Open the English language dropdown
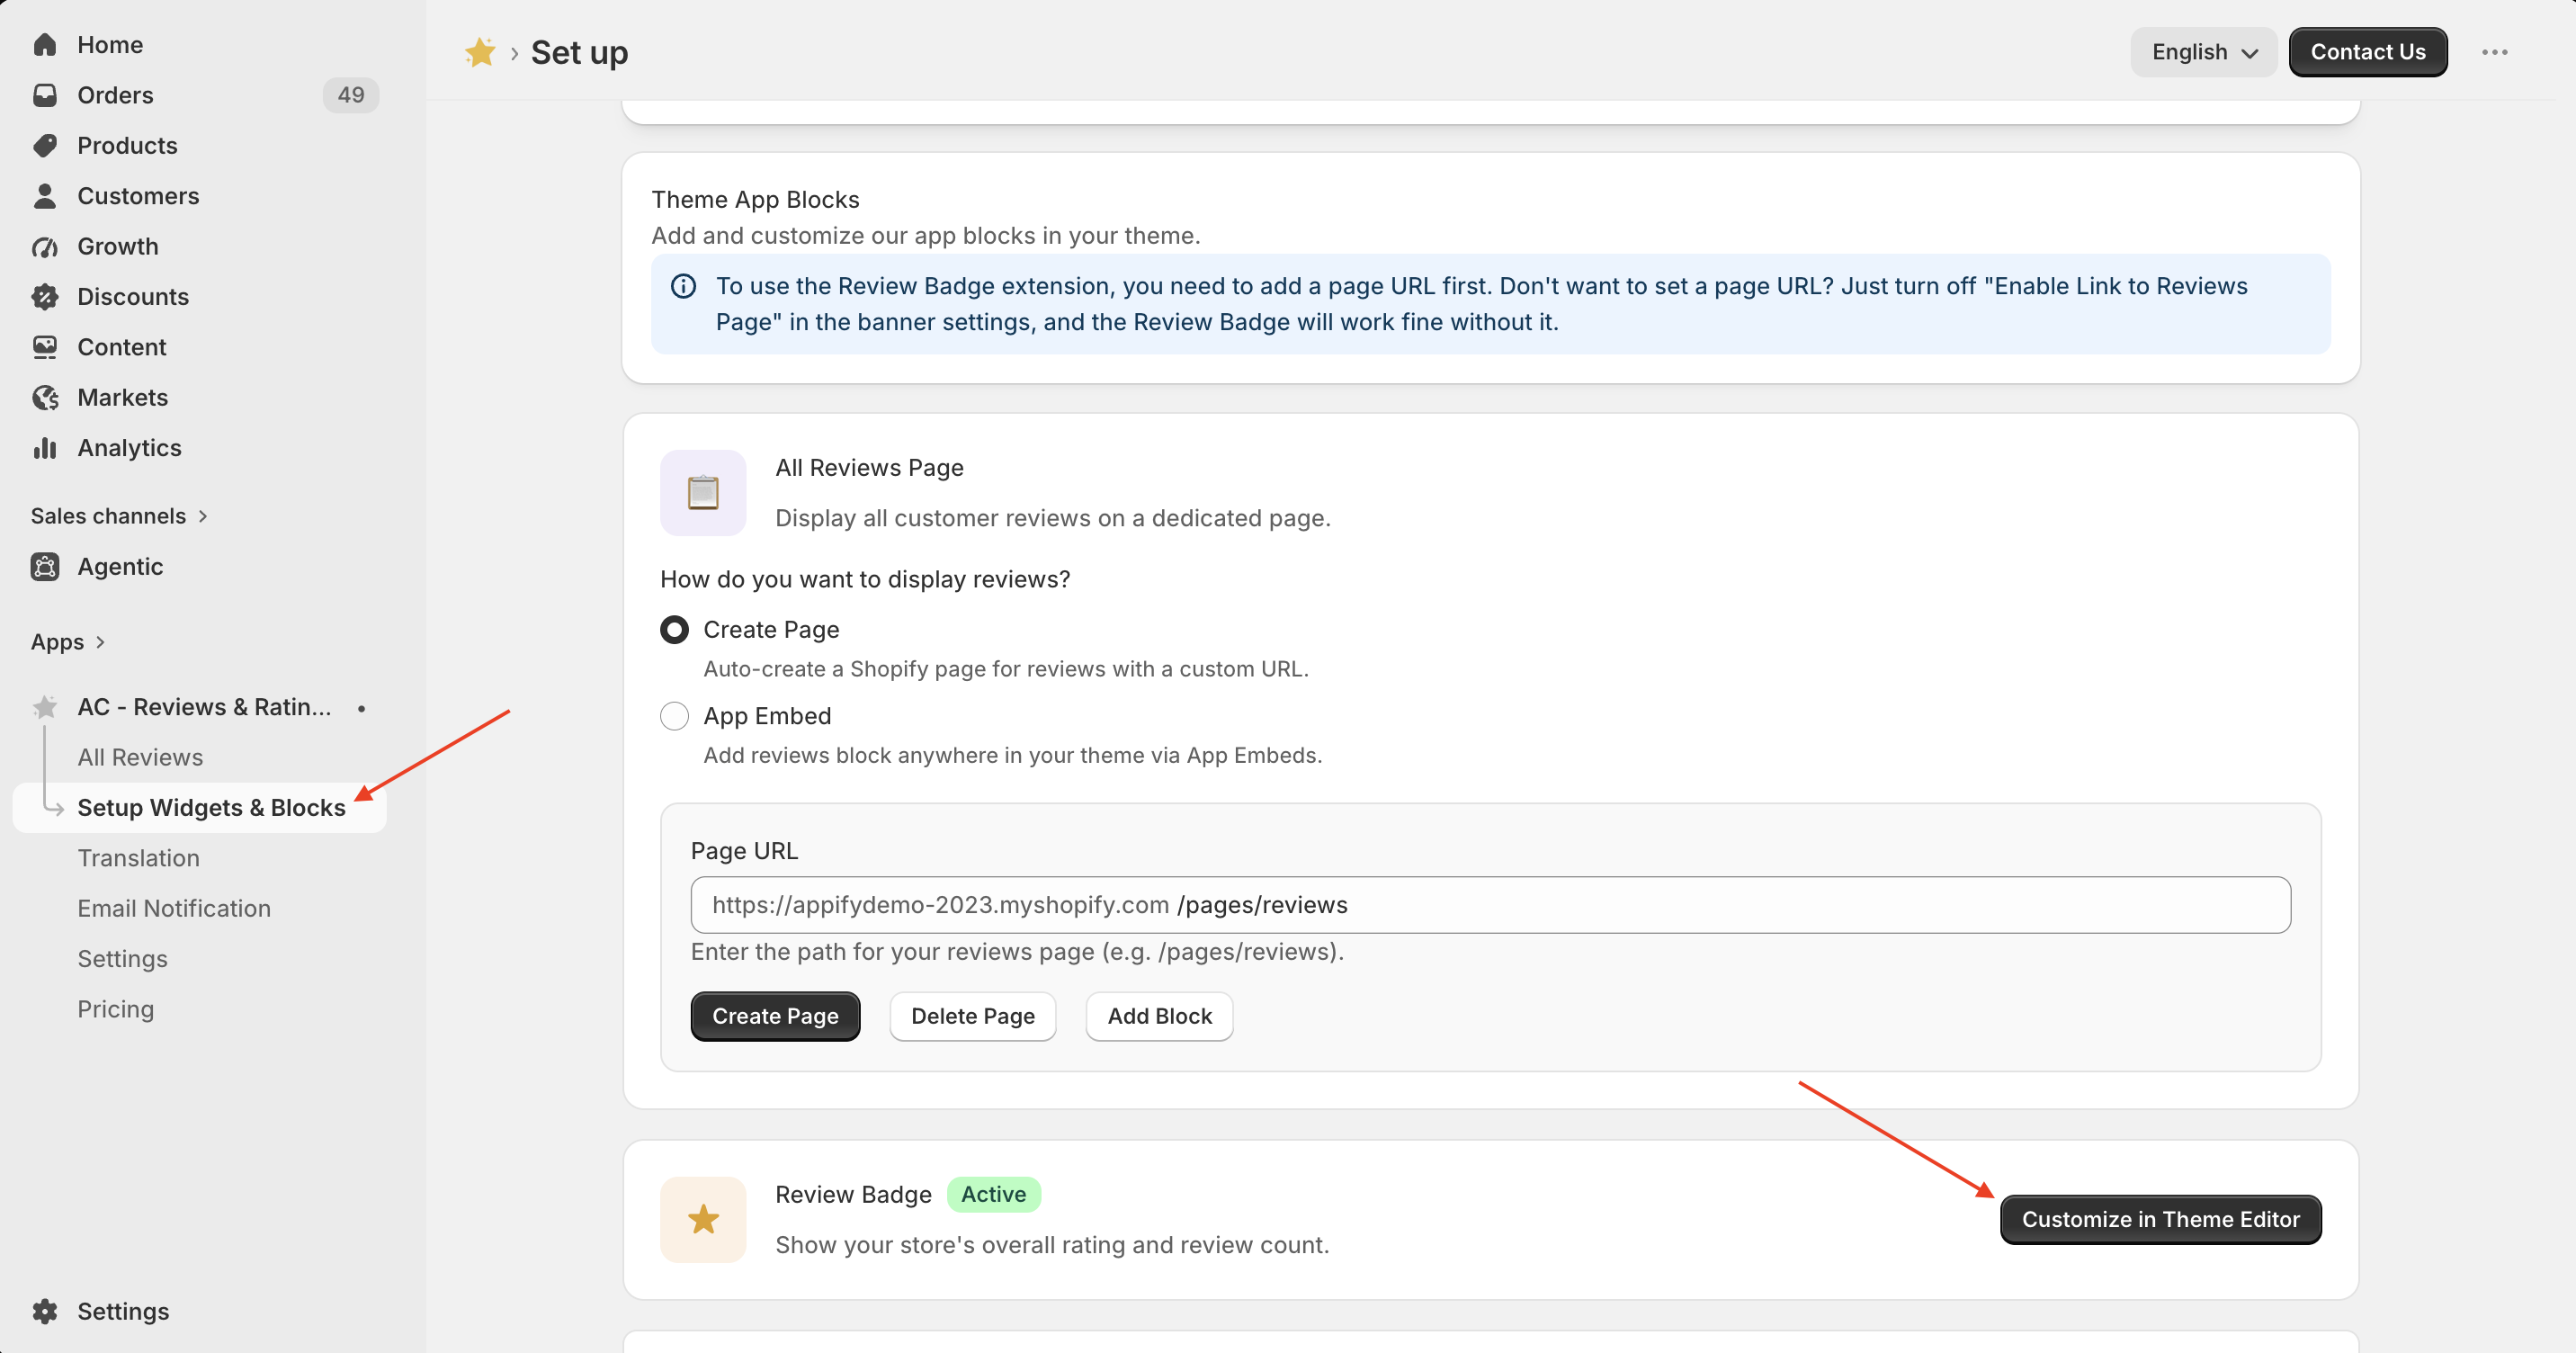This screenshot has height=1353, width=2576. pyautogui.click(x=2203, y=52)
